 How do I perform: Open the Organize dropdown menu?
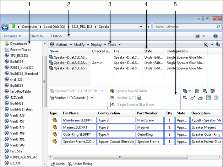click(x=12, y=36)
